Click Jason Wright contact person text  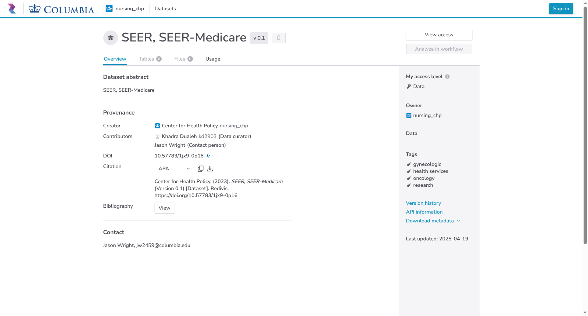coord(190,145)
